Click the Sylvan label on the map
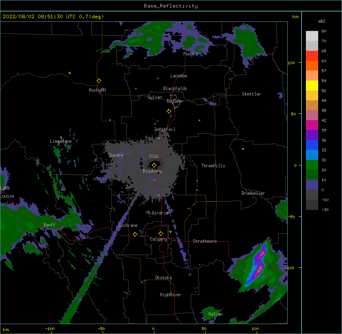The image size is (342, 334). tap(155, 97)
